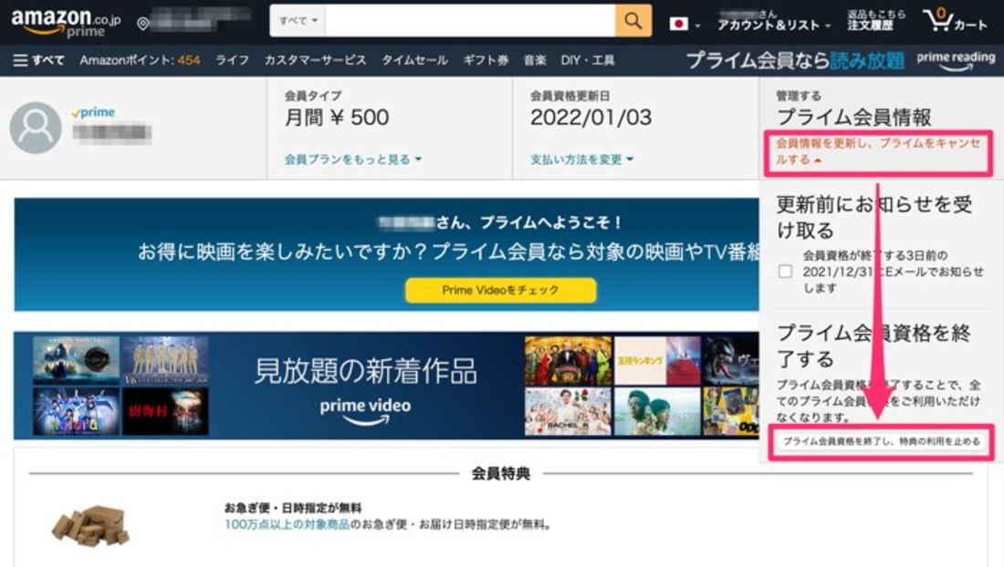Open the すべて search category dropdown

298,20
